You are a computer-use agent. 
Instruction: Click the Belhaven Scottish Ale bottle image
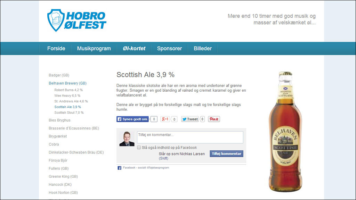pyautogui.click(x=285, y=132)
